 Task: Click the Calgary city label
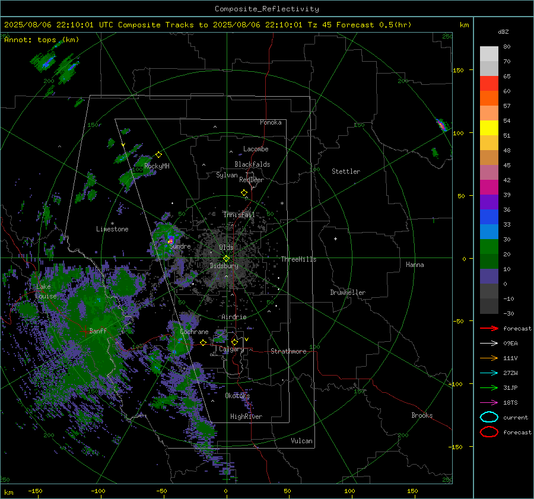(x=231, y=349)
